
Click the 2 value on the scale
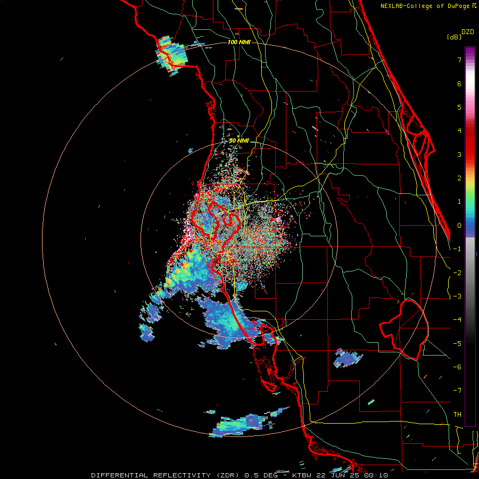coord(459,178)
